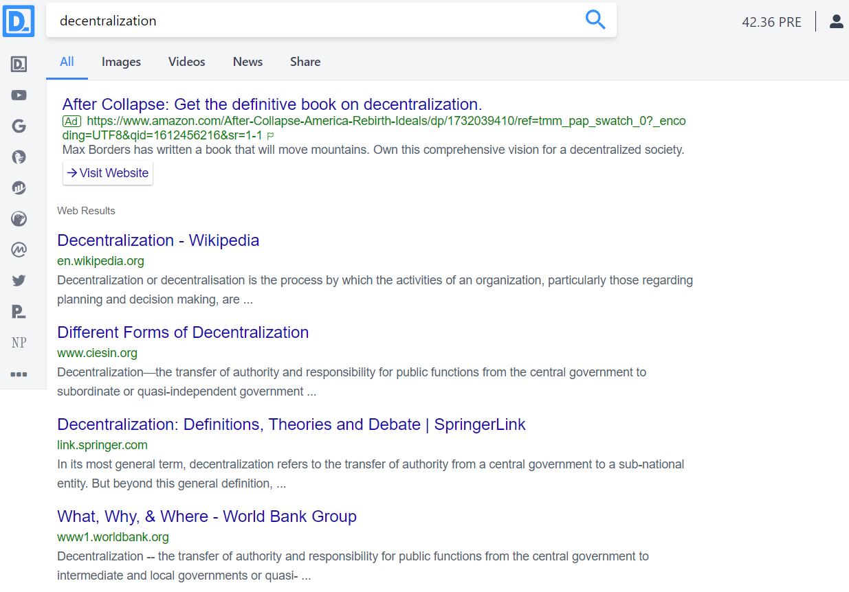Switch to the Images tab
This screenshot has height=592, width=849.
click(x=121, y=62)
